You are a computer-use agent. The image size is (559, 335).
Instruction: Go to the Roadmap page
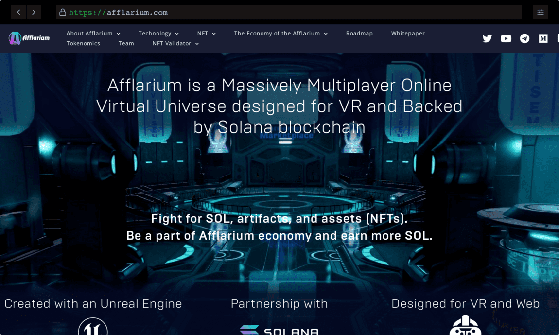(359, 33)
